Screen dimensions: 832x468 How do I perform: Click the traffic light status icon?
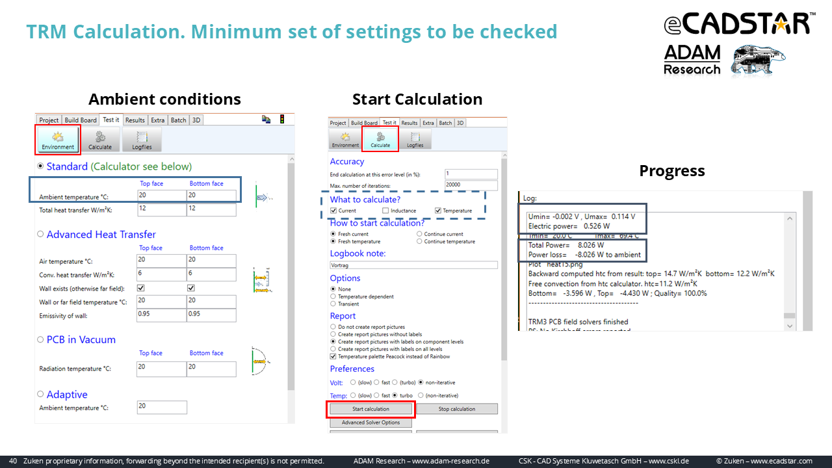[282, 119]
